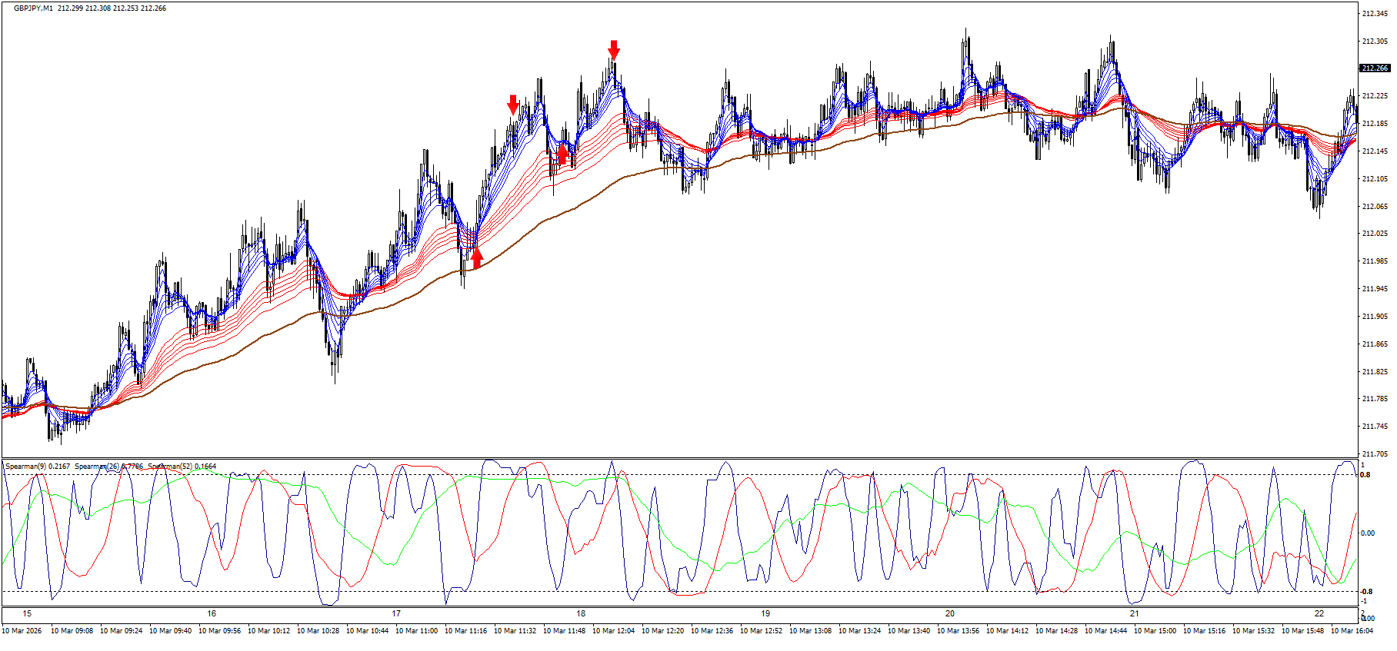
Task: Click period marker 22 on the timeline
Action: point(1319,613)
